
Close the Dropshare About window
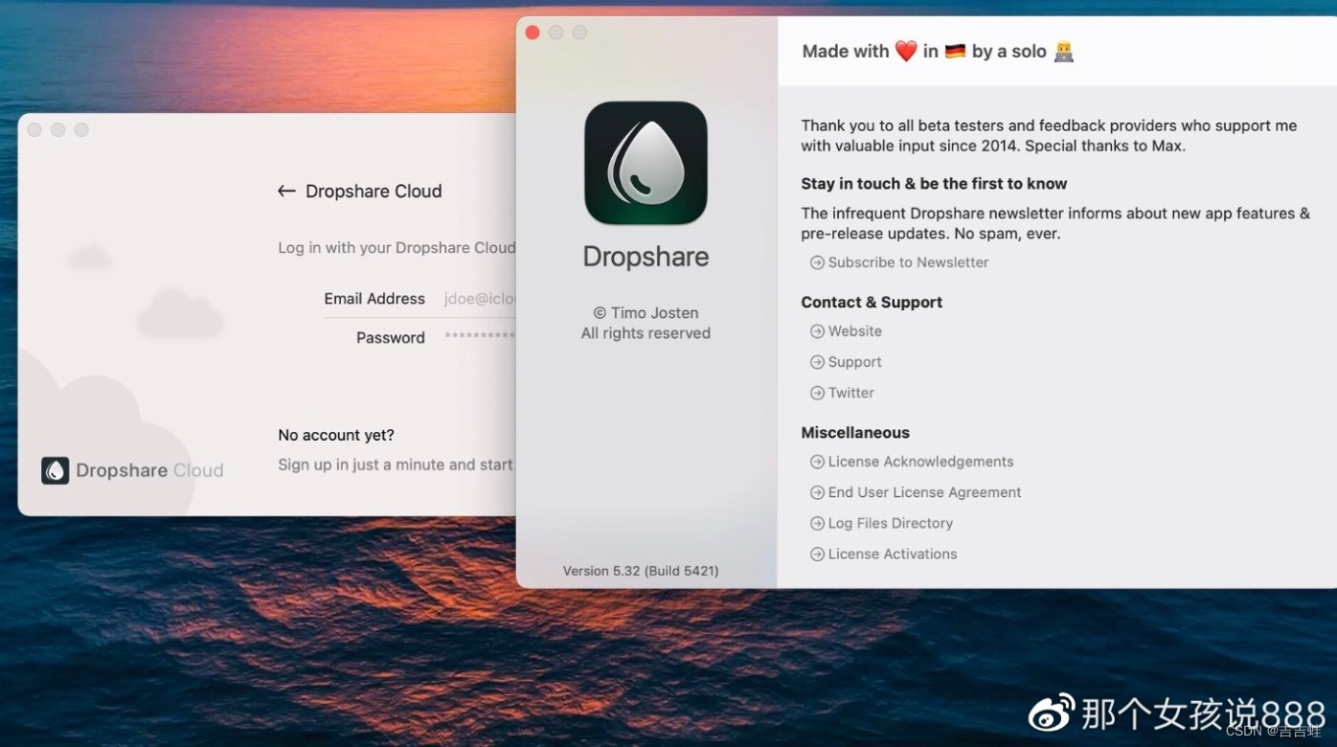(x=533, y=33)
